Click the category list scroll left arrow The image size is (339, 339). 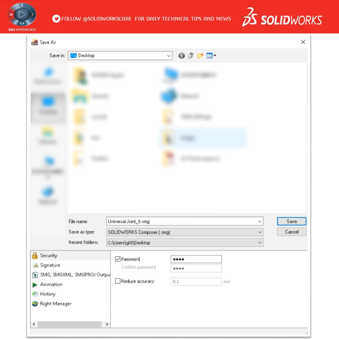tap(34, 324)
